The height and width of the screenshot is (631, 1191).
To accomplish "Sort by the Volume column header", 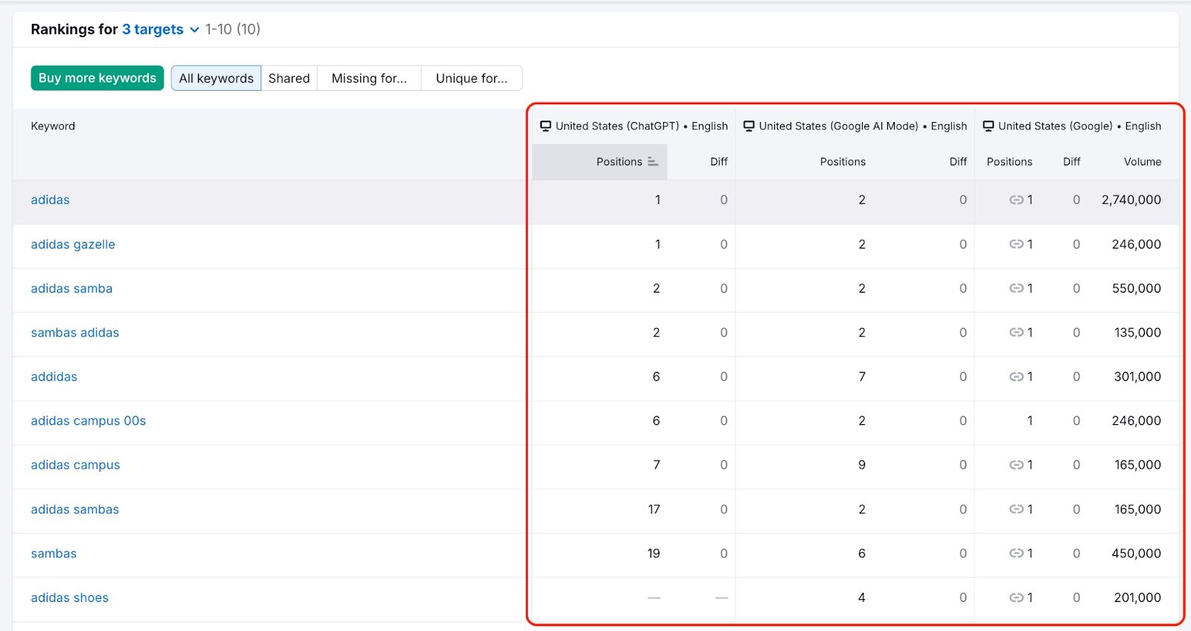I will pos(1142,161).
